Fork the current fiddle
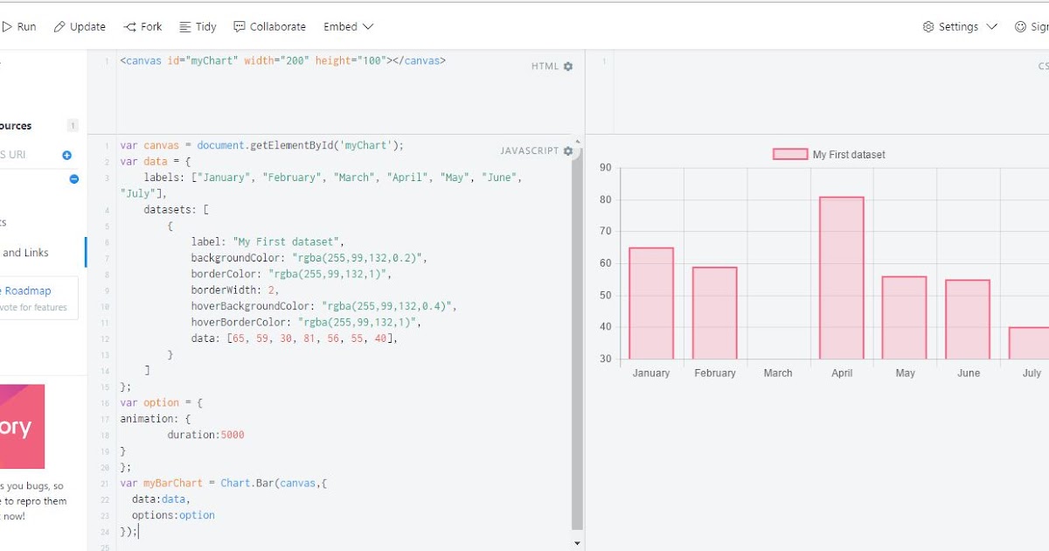 click(142, 26)
